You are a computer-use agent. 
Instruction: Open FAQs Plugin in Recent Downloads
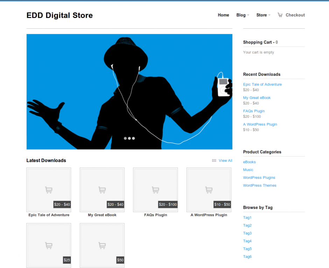(x=254, y=111)
